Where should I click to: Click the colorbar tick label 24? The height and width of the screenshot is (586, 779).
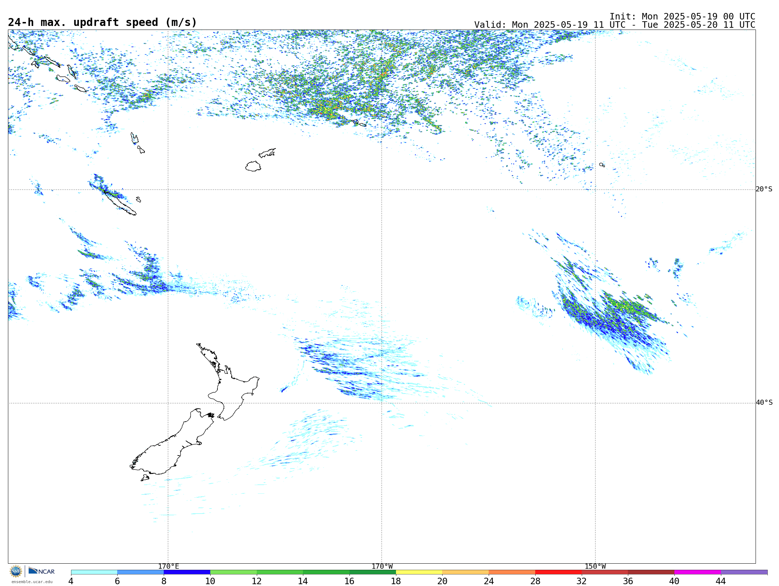(x=489, y=581)
